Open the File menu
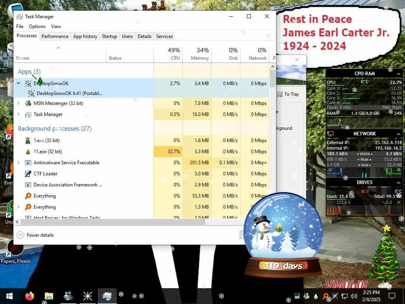Screen dimensions: 405x304 (20, 27)
